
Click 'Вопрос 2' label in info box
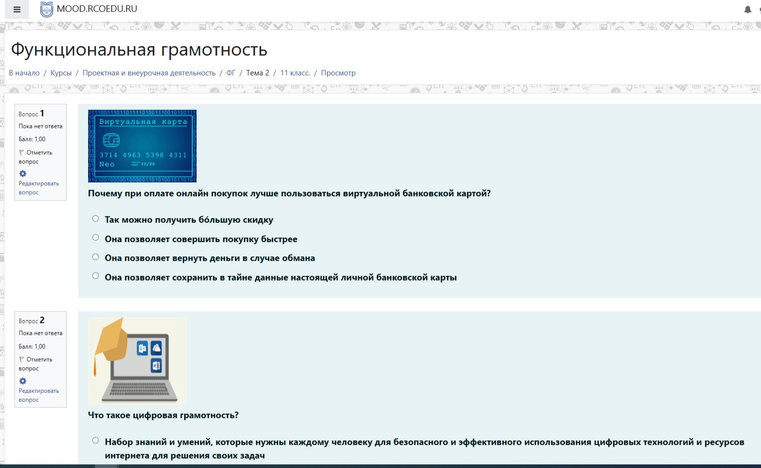click(x=31, y=320)
